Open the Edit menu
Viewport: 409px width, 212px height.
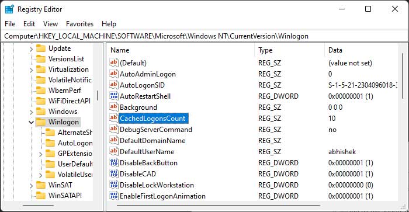click(29, 24)
